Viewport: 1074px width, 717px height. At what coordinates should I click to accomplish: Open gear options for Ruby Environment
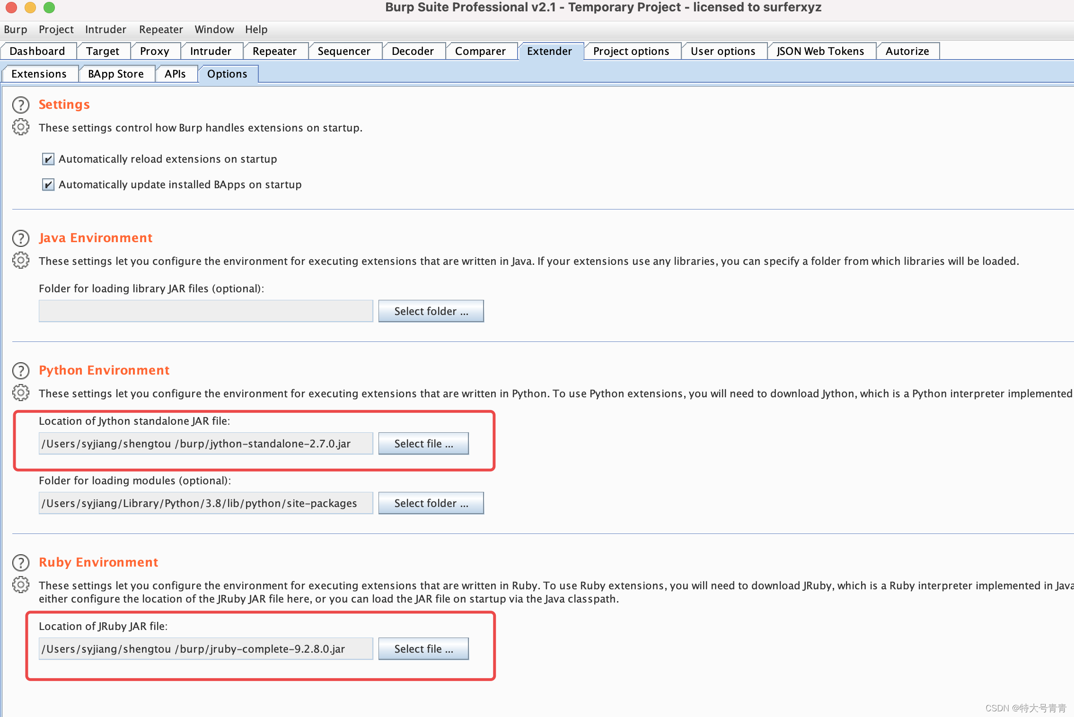tap(21, 585)
